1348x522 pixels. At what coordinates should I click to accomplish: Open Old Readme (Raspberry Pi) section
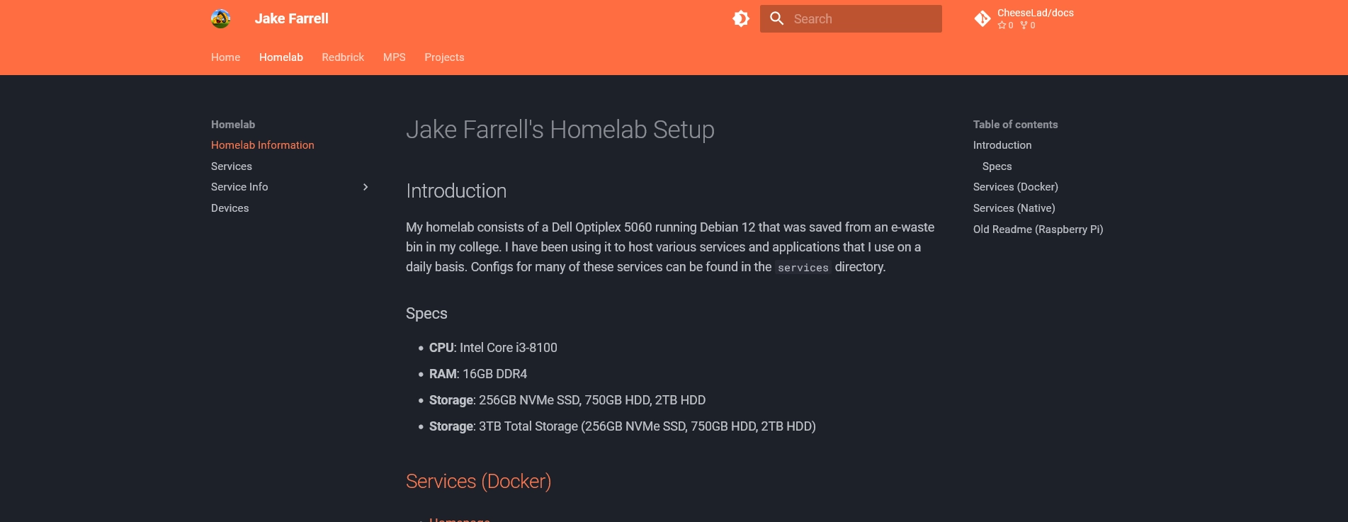1038,229
